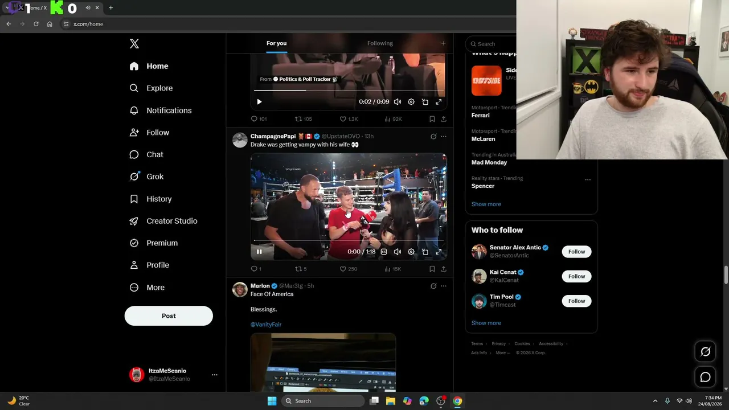Reload the page in the browser toolbar
The width and height of the screenshot is (729, 410).
pyautogui.click(x=36, y=24)
